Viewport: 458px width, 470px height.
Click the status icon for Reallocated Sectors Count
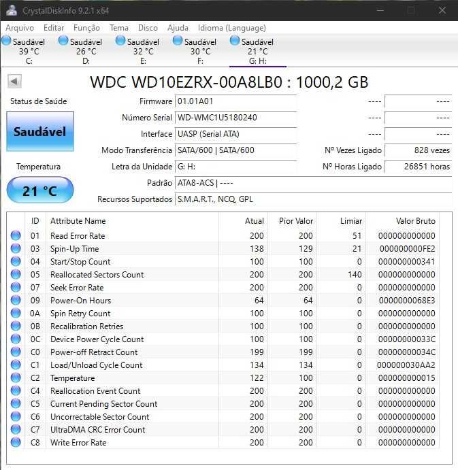16,274
